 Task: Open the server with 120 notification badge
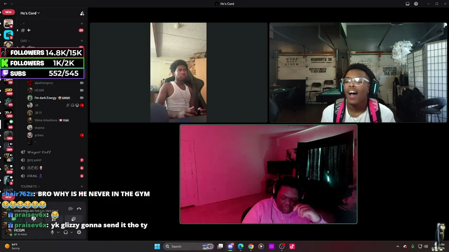[8, 113]
